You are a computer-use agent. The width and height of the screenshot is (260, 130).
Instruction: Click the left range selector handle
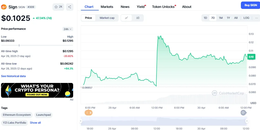pos(81,121)
